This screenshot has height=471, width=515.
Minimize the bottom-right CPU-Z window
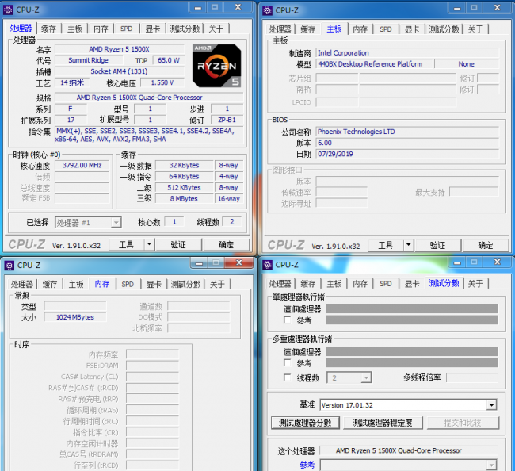457,262
